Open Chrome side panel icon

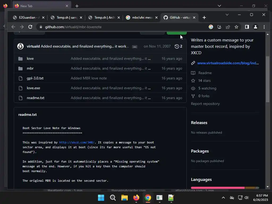click(247, 27)
